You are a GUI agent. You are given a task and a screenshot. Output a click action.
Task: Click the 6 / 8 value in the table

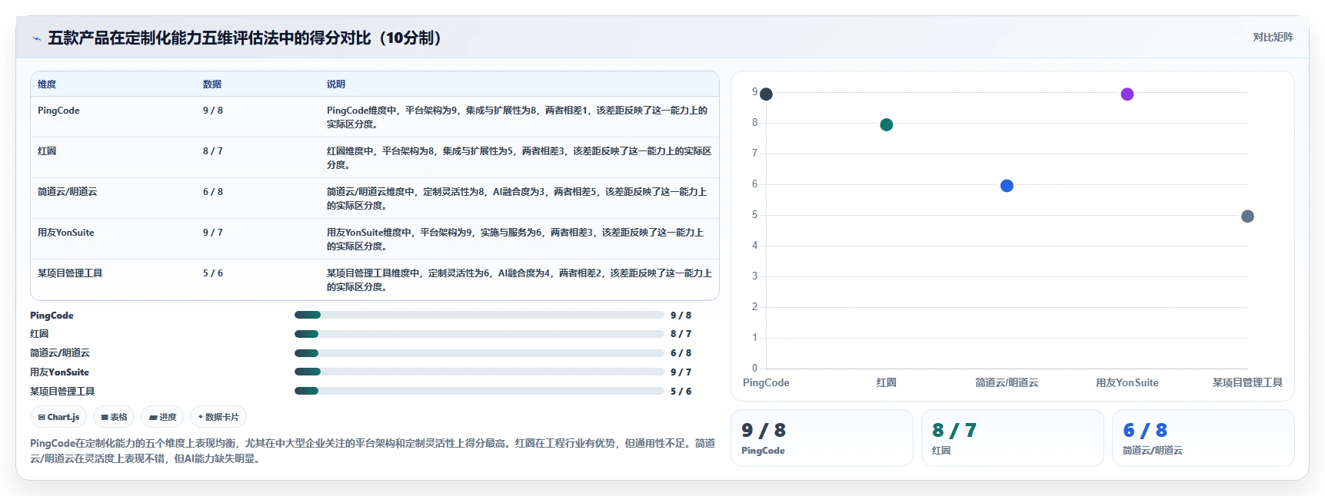[213, 192]
